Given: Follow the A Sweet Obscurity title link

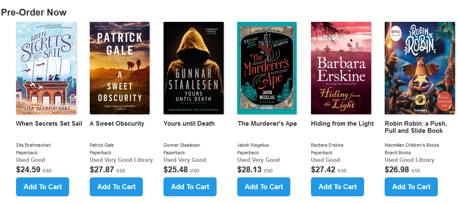Looking at the screenshot, I should point(117,124).
